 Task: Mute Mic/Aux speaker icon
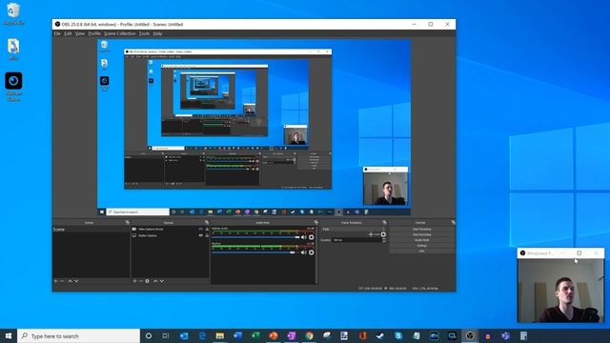point(303,252)
